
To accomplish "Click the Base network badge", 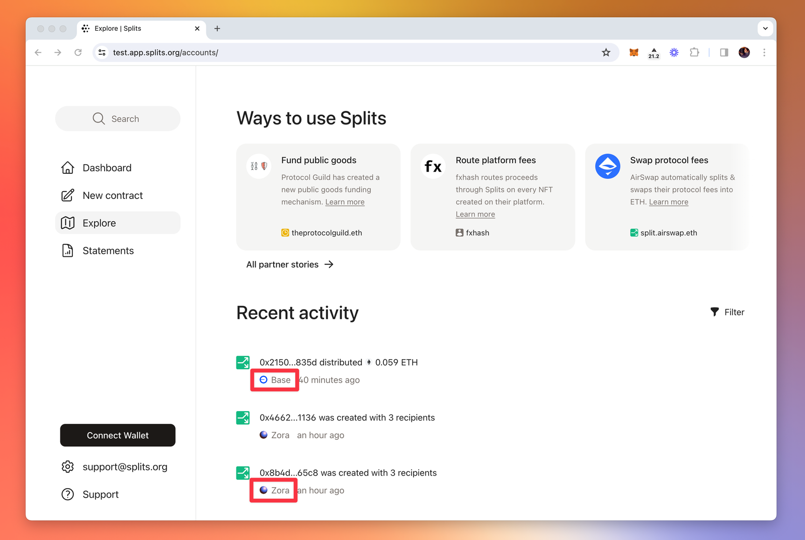I will pyautogui.click(x=274, y=380).
